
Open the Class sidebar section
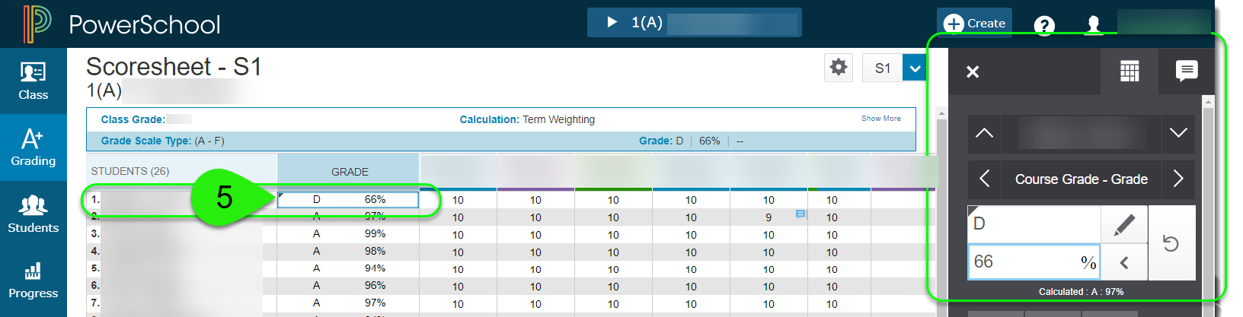point(33,81)
